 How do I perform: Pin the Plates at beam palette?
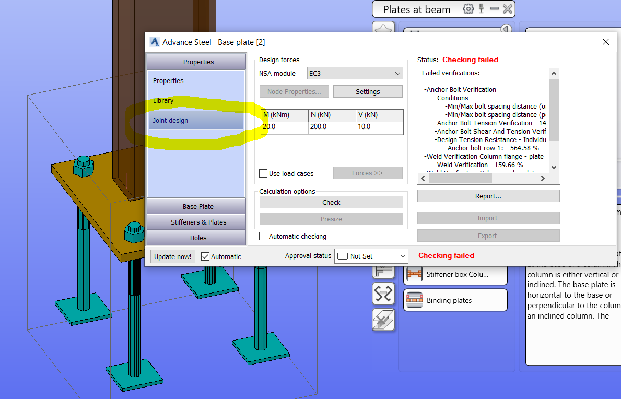coord(481,8)
